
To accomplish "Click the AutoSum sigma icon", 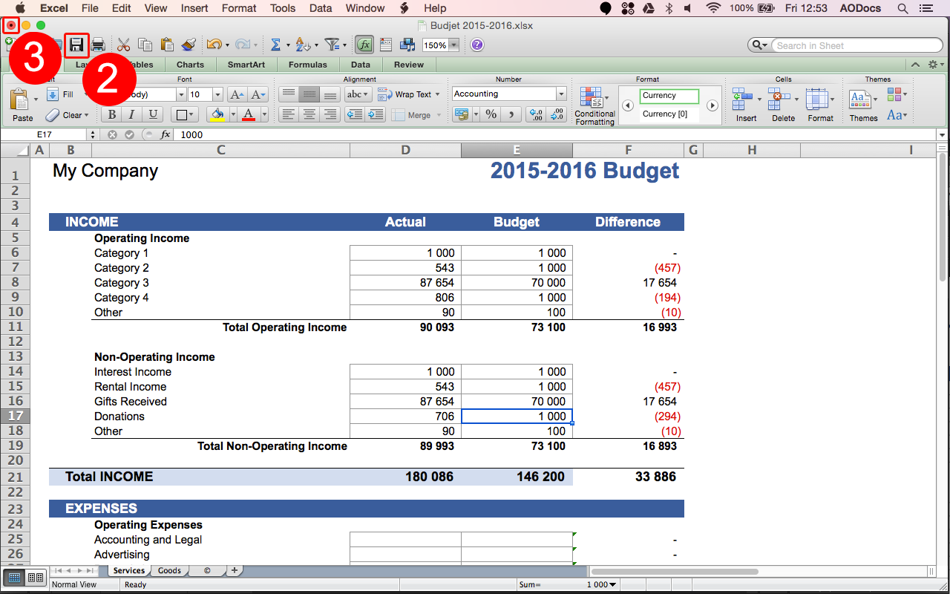I will (275, 45).
